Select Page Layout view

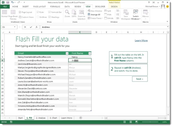(x=25, y=12)
